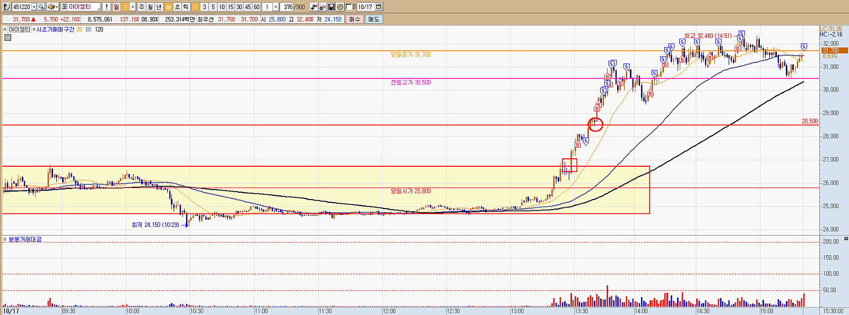The height and width of the screenshot is (315, 849).
Task: Click the stock code input field 451220
Action: click(x=21, y=7)
